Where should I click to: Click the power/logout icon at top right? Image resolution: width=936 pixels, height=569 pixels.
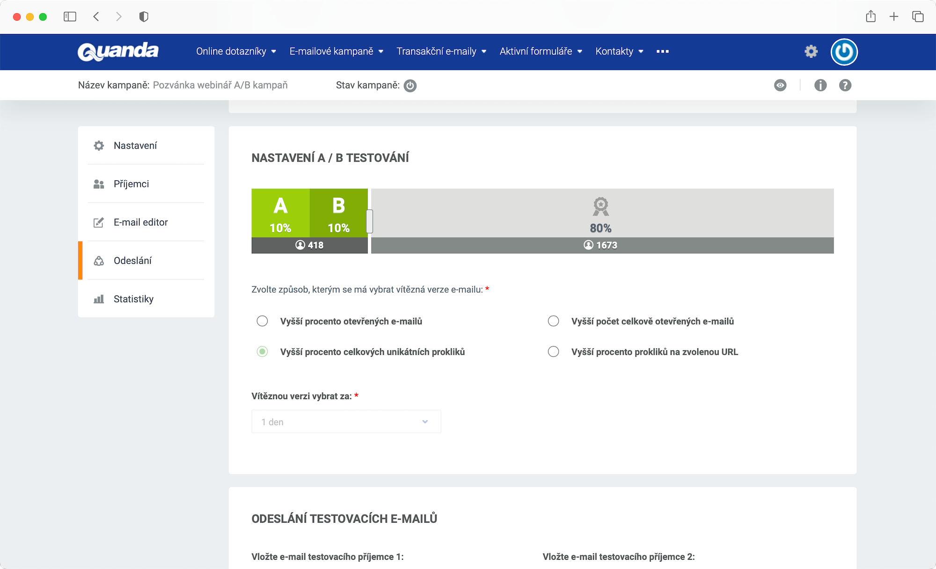coord(844,52)
